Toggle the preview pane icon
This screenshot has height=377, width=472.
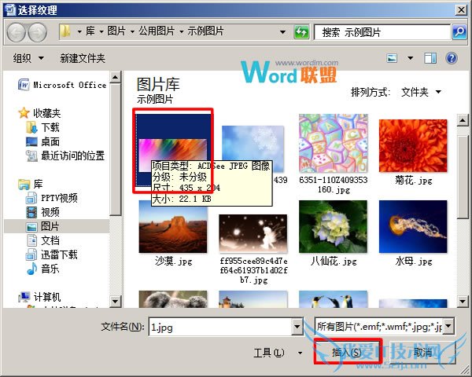click(x=430, y=58)
